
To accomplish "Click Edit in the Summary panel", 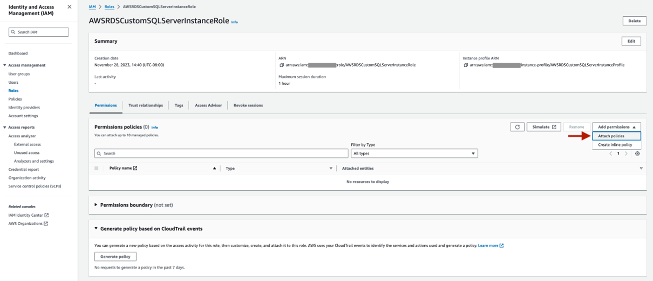I will coord(631,41).
